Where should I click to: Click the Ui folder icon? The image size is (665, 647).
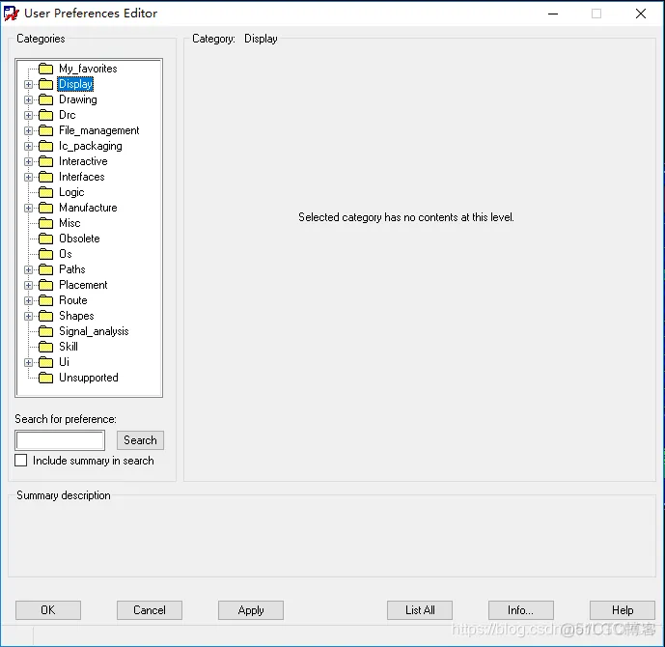(x=45, y=362)
